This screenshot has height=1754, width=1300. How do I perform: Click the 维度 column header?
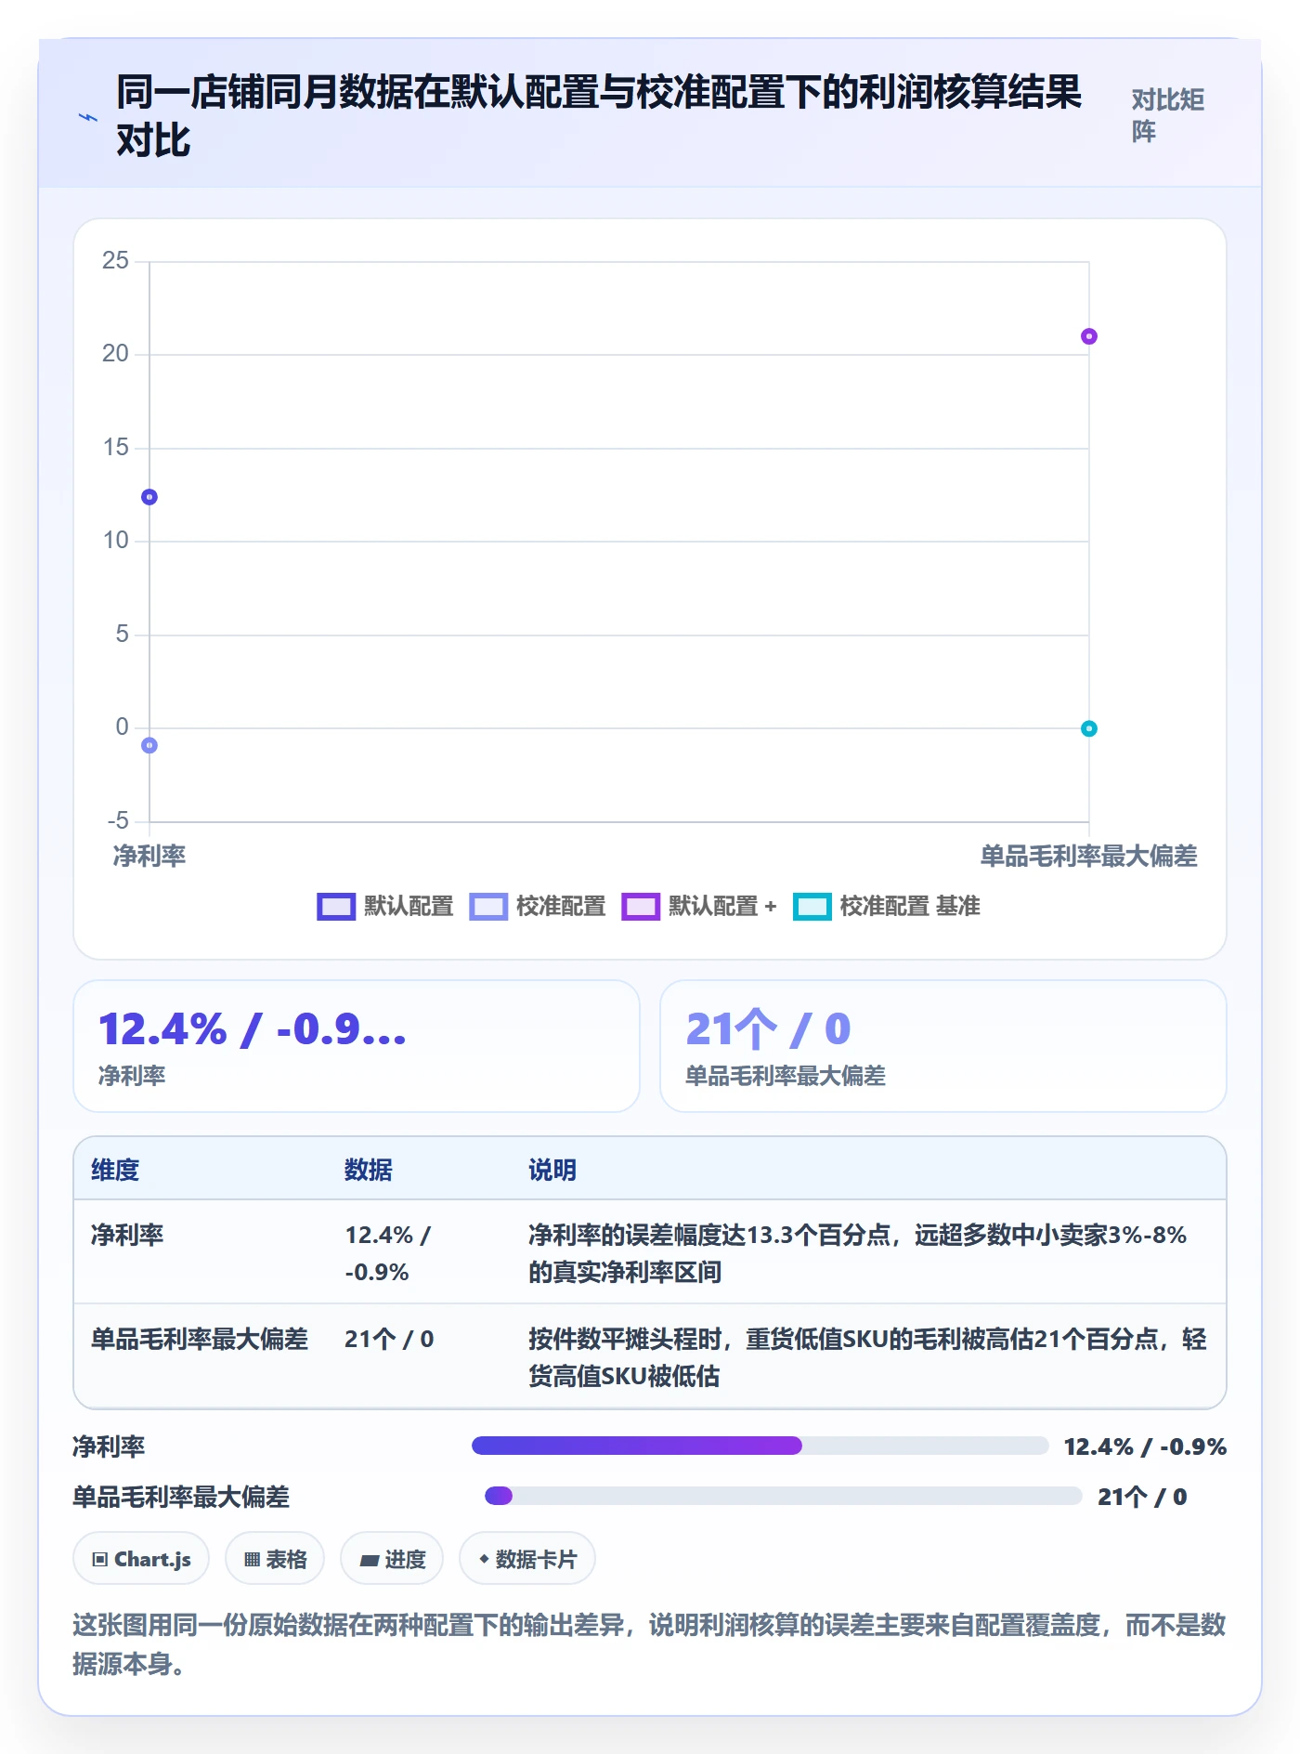[115, 1170]
